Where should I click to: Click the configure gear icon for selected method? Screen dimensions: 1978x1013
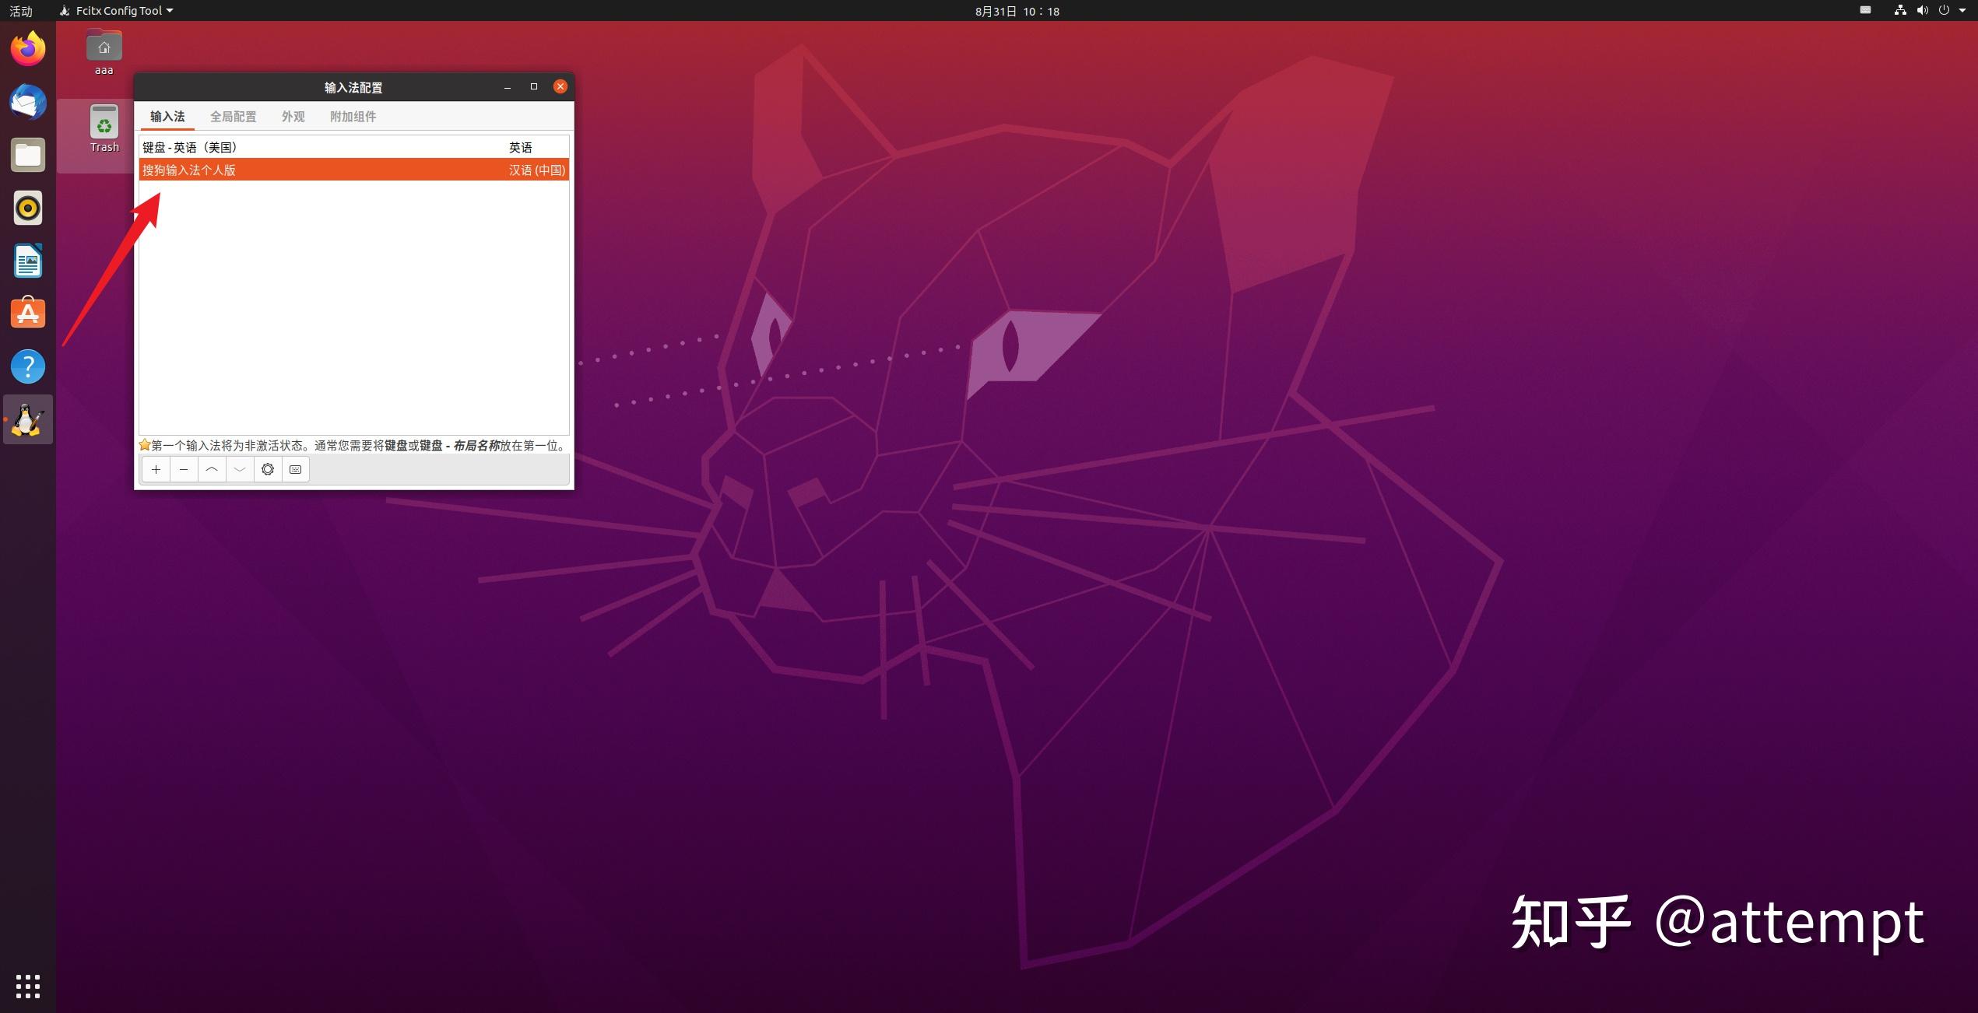[268, 469]
